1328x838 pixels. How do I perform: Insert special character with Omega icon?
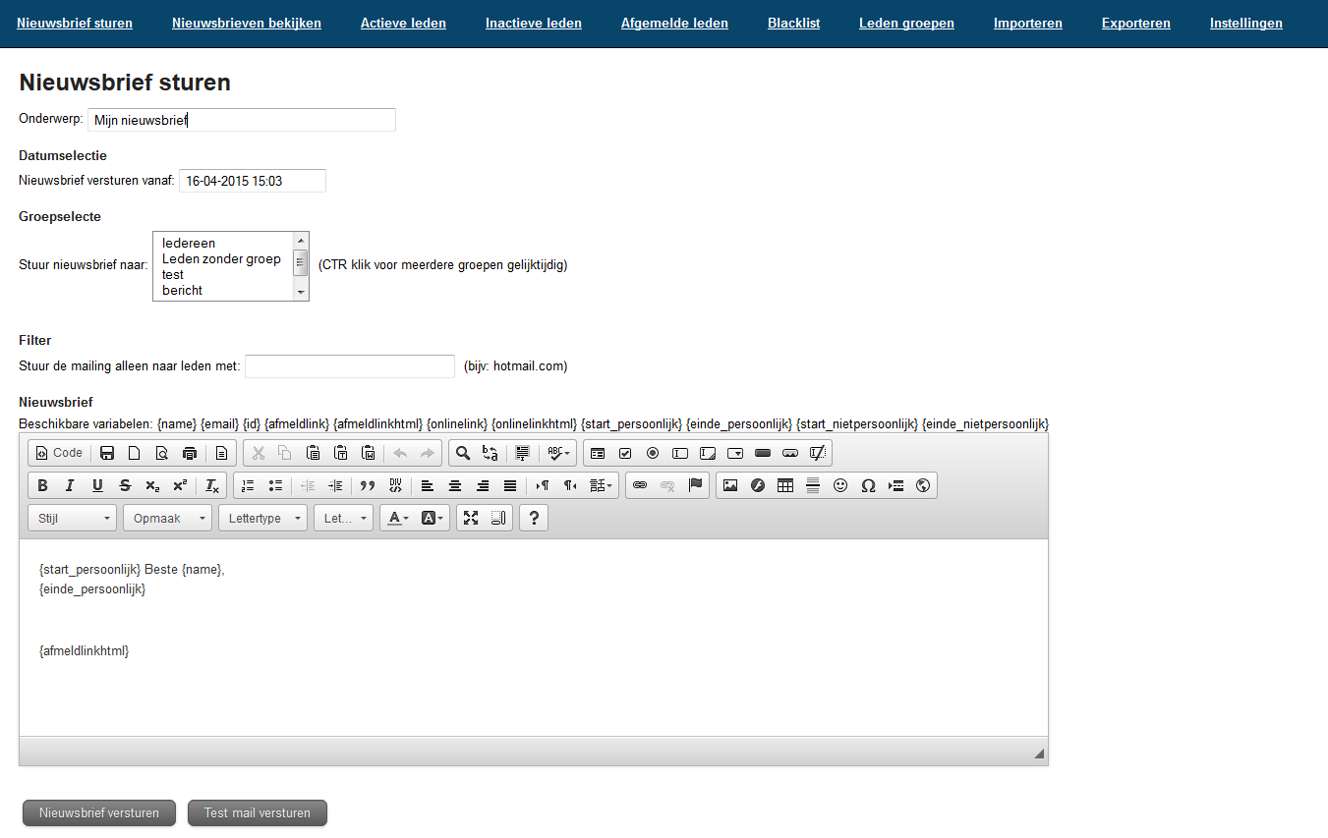[868, 485]
